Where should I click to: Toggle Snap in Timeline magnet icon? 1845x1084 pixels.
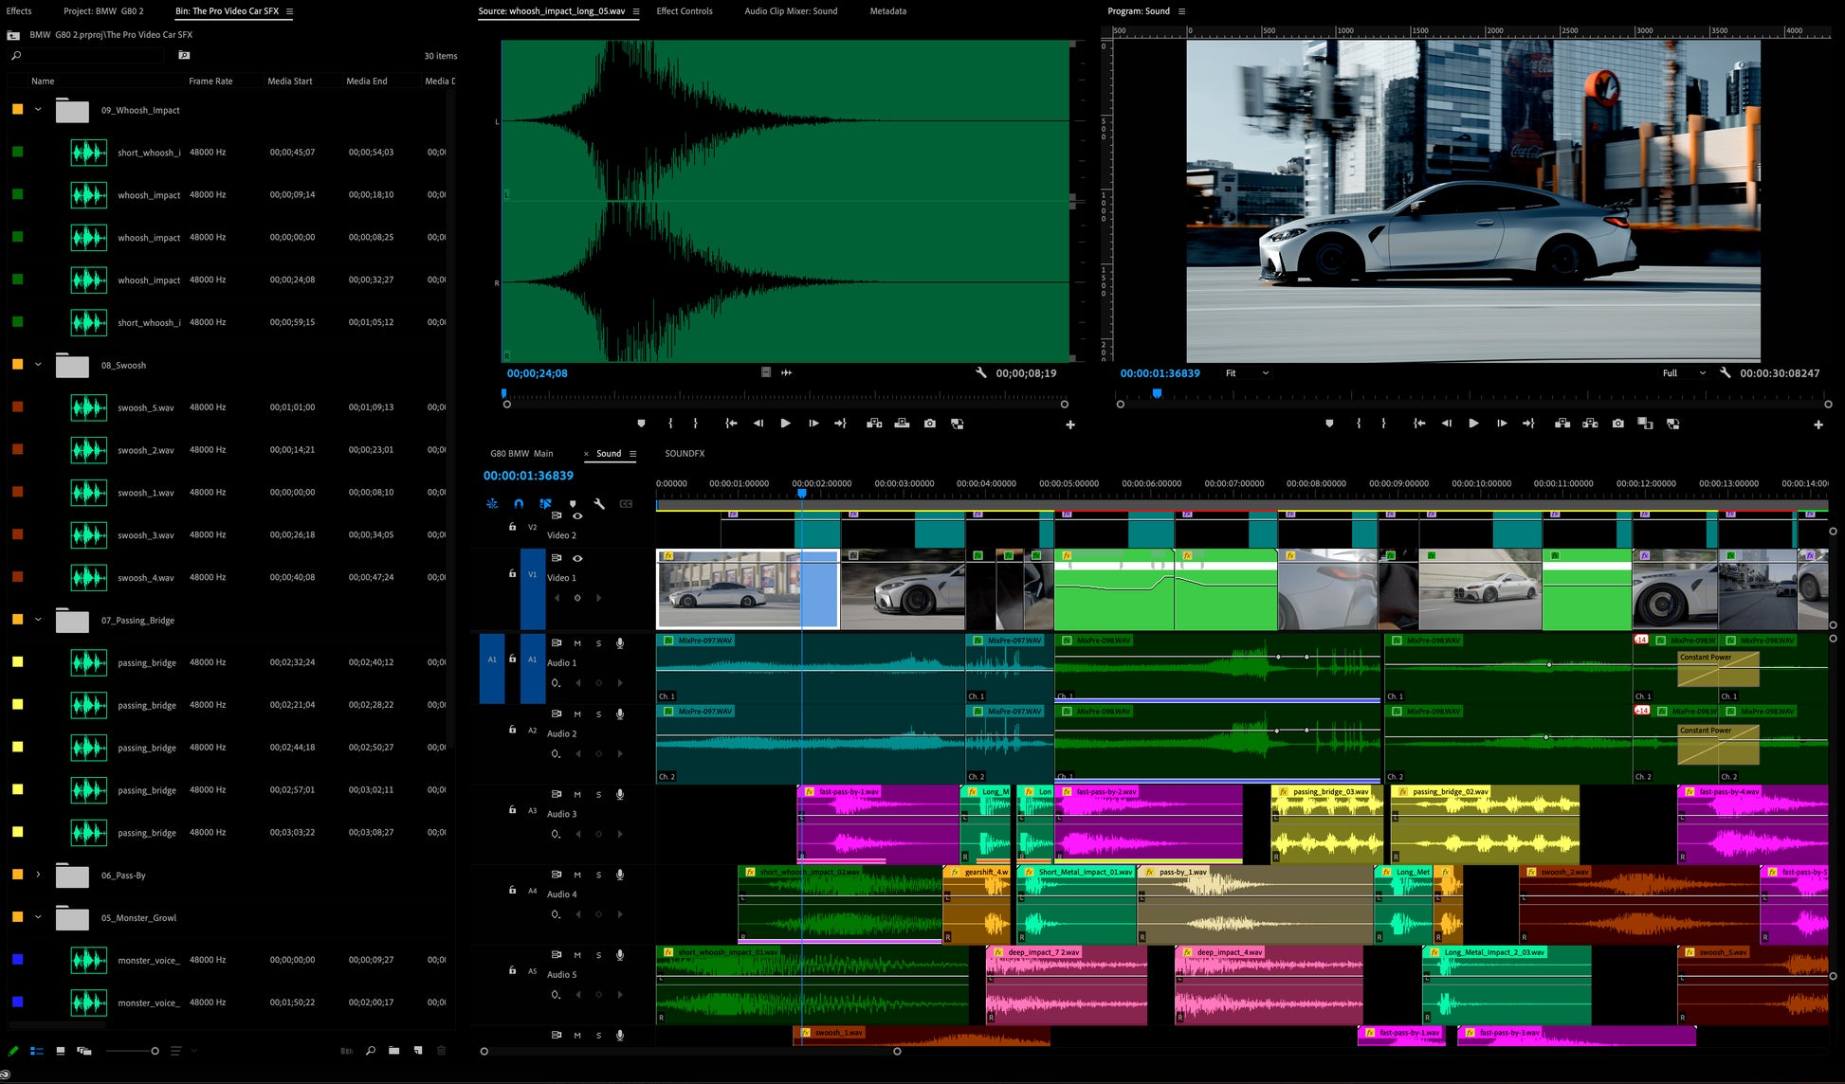click(519, 504)
